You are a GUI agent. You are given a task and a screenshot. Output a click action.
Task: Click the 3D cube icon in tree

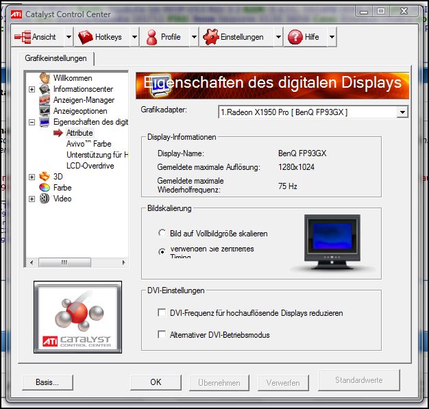click(x=45, y=177)
